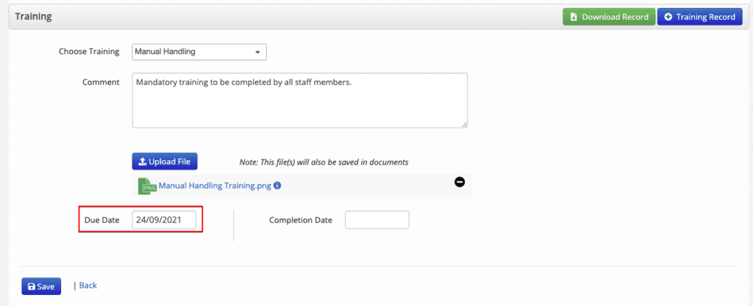This screenshot has height=306, width=753.
Task: Click the empty Completion Date field
Action: click(x=377, y=220)
